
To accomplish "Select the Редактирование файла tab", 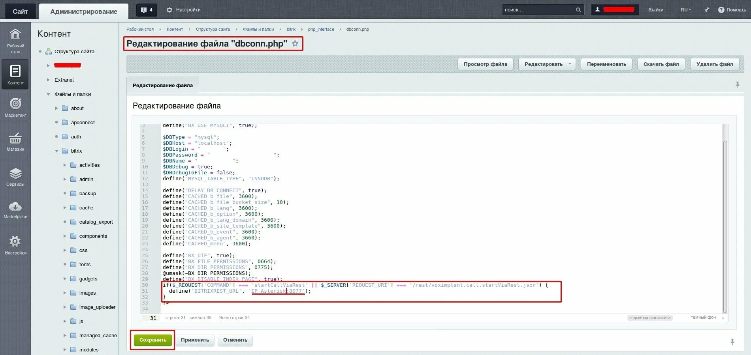I will tap(163, 86).
